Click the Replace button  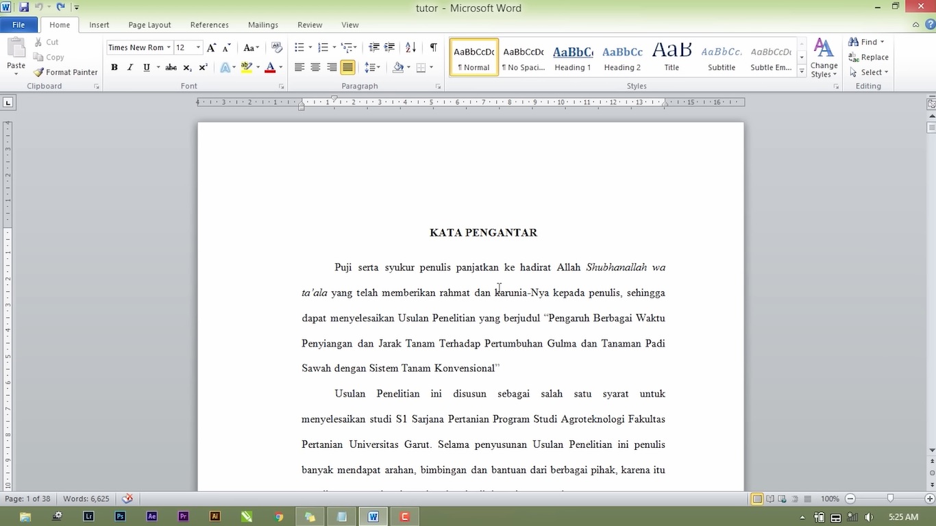coord(869,57)
